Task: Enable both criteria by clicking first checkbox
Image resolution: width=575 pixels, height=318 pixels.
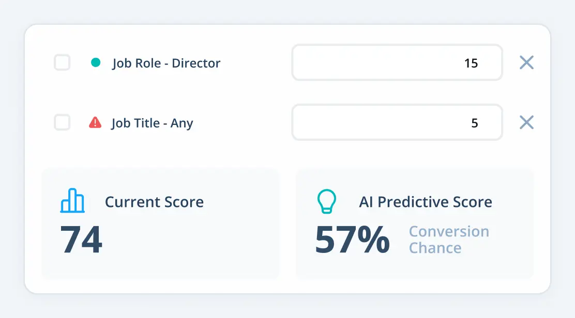Action: tap(62, 62)
